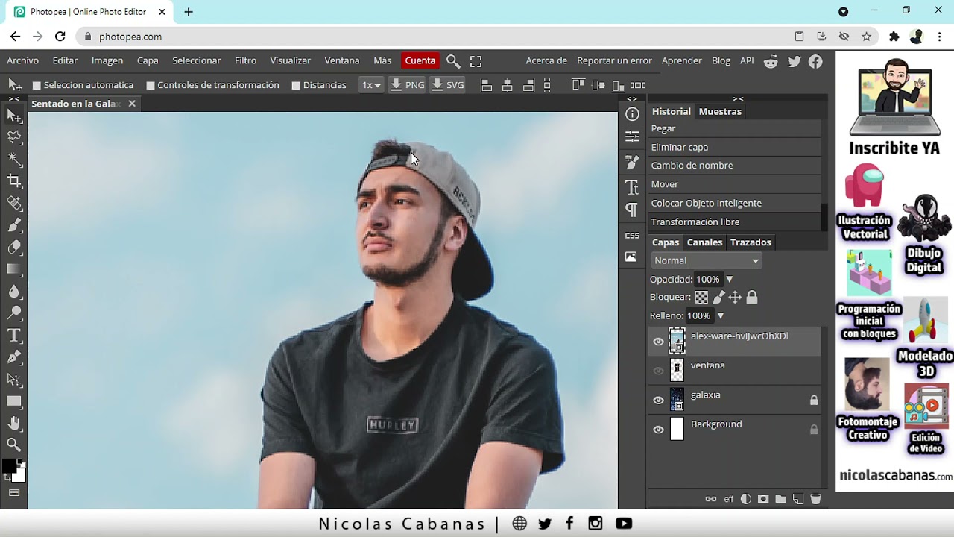Select the Crop tool
Viewport: 954px width, 537px height.
point(14,180)
